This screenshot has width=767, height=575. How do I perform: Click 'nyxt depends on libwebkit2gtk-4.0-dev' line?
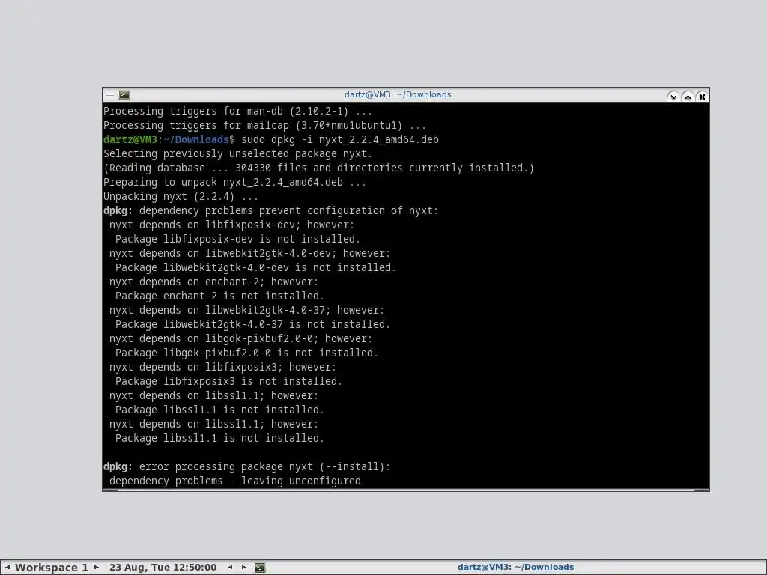click(249, 253)
